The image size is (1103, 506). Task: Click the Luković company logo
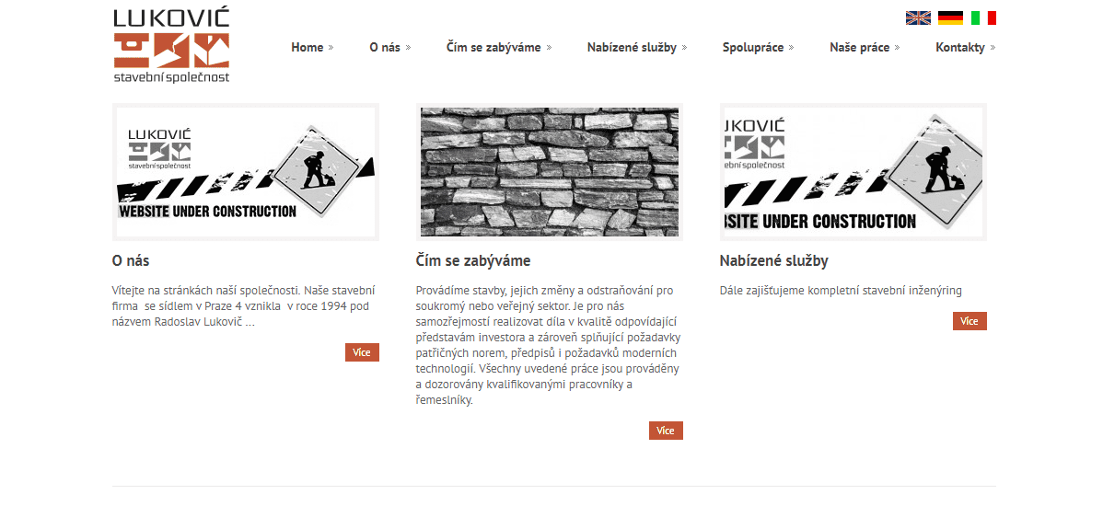(x=171, y=46)
